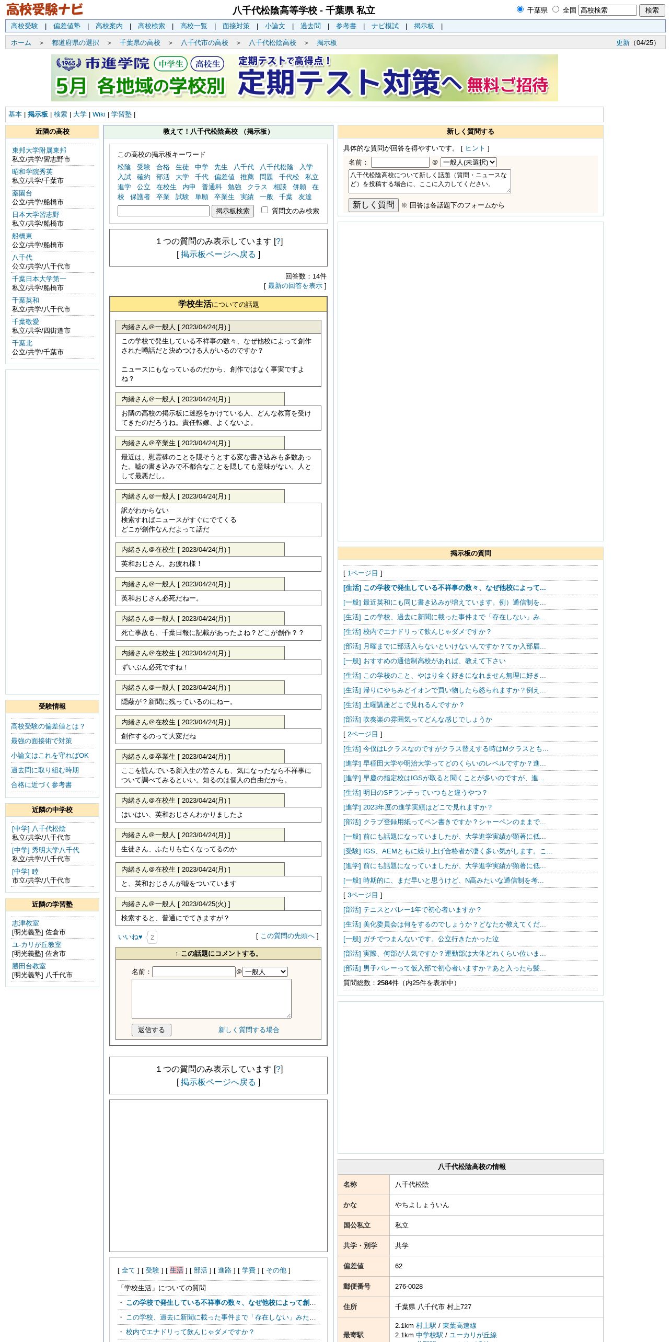Open 千葉敬愛 in nearby schools

tap(26, 322)
